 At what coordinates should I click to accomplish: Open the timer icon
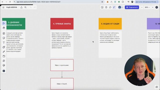[106, 7]
